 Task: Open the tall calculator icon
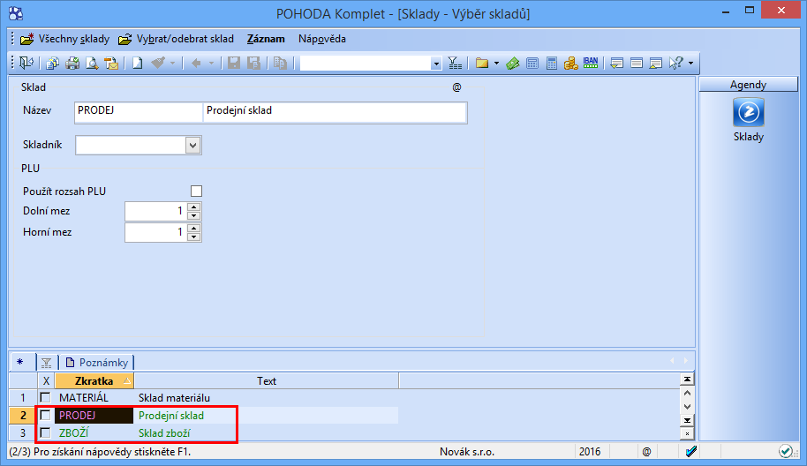[552, 64]
